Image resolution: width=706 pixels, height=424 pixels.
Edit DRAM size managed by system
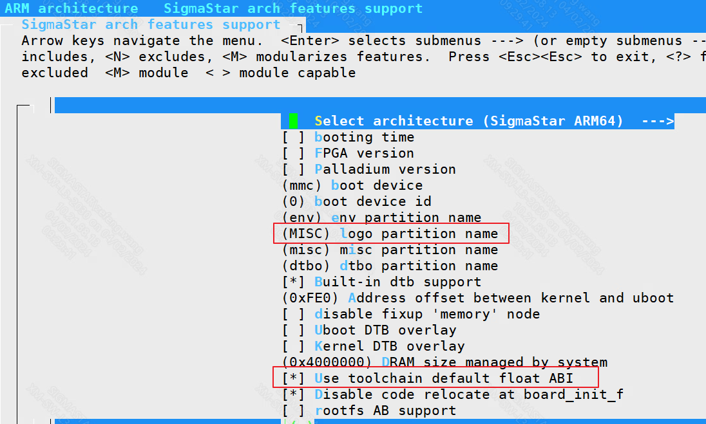[444, 362]
